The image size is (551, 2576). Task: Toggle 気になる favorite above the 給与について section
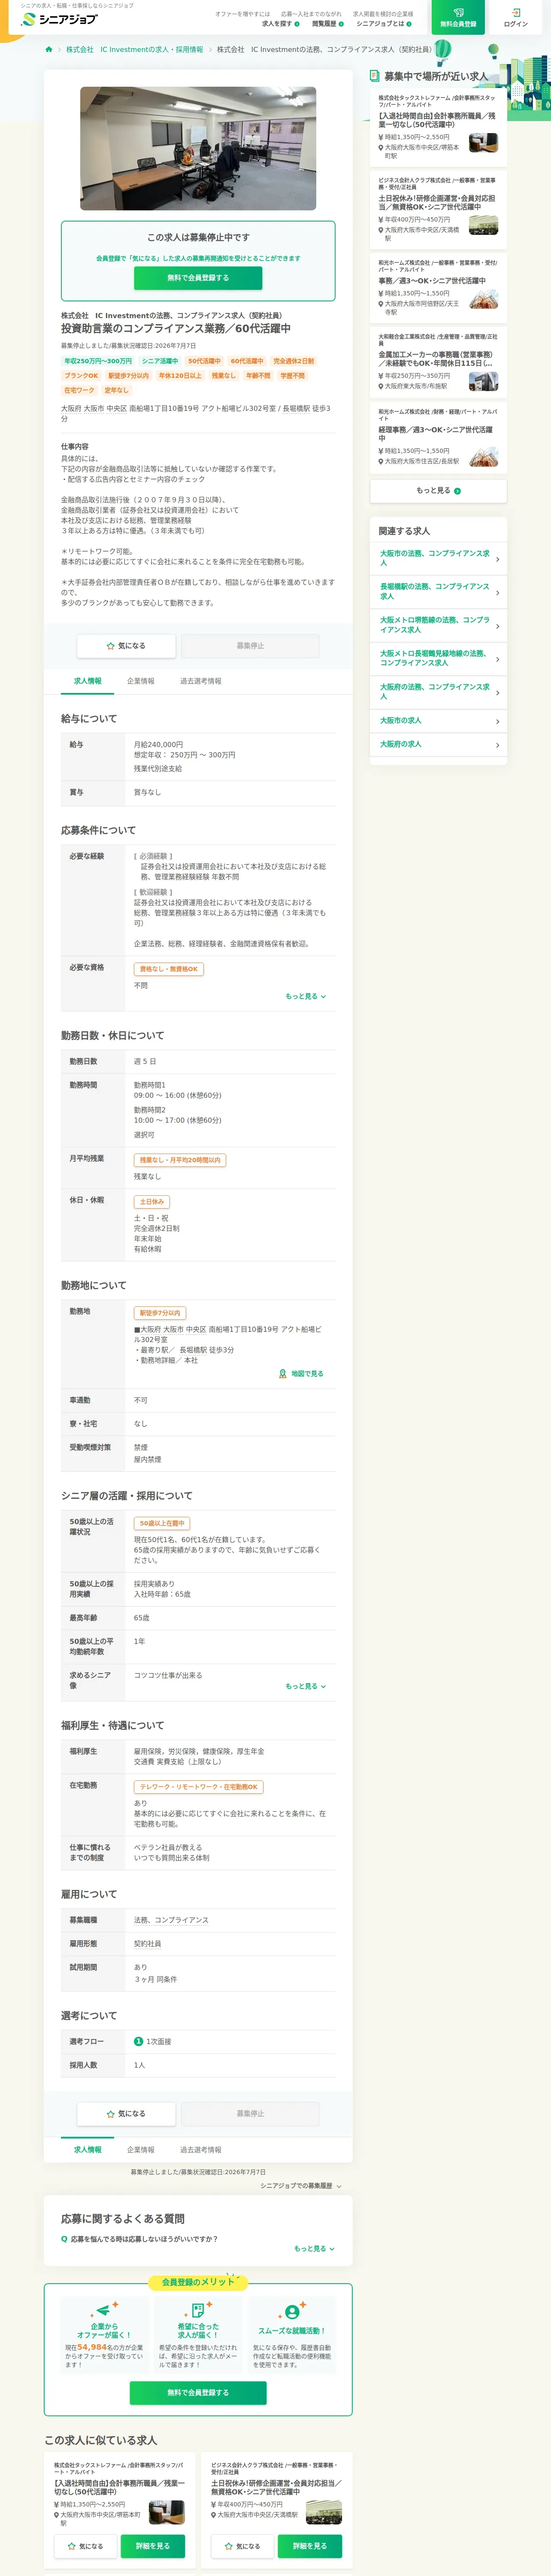[x=126, y=646]
